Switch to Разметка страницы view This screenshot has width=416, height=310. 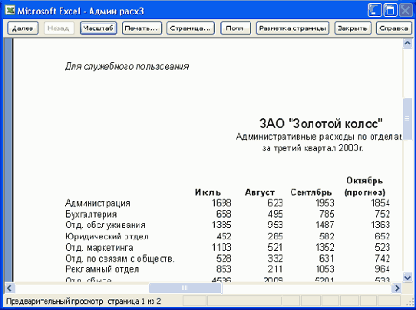[x=292, y=28]
